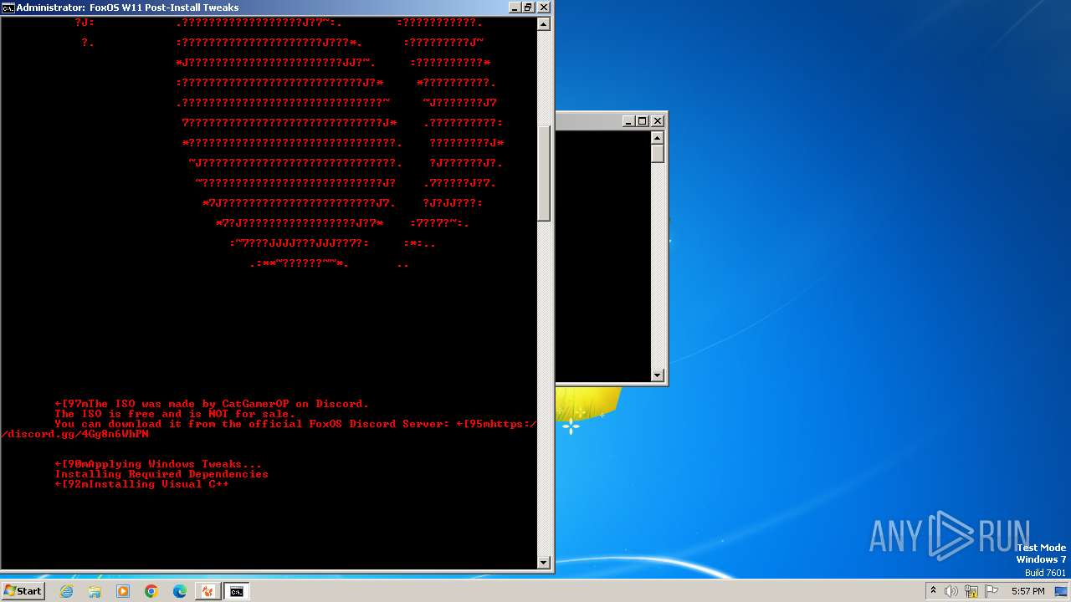Viewport: 1071px width, 602px height.
Task: Open Windows Media Player from the taskbar
Action: [123, 591]
